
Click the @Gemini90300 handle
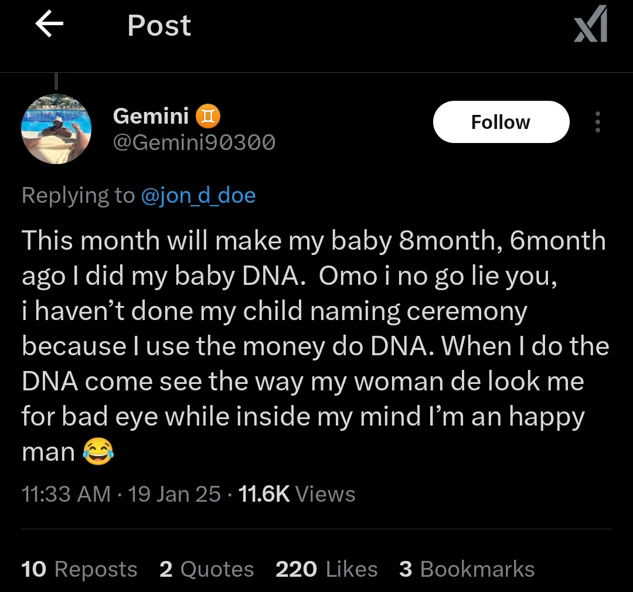click(193, 142)
